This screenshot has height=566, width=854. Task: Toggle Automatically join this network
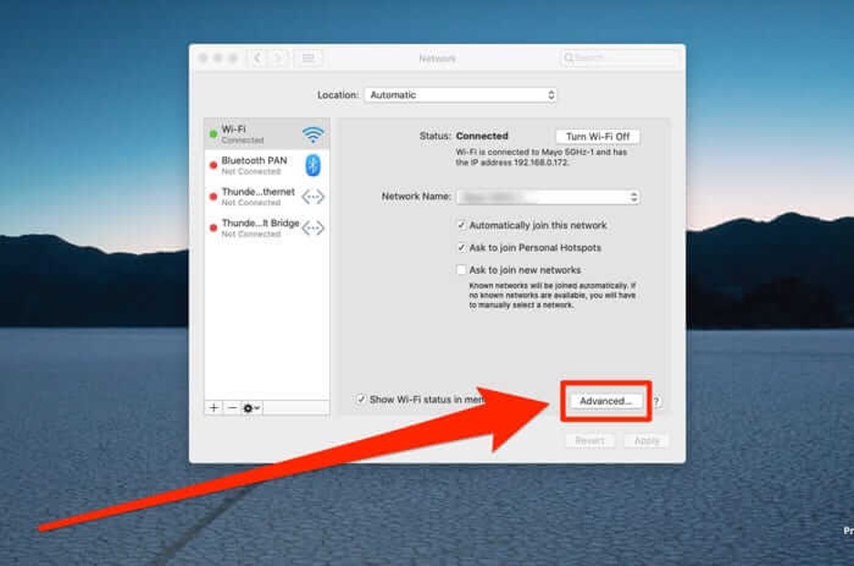[x=462, y=225]
